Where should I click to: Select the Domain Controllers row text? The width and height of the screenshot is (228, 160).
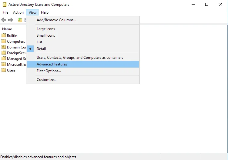pyautogui.click(x=17, y=47)
